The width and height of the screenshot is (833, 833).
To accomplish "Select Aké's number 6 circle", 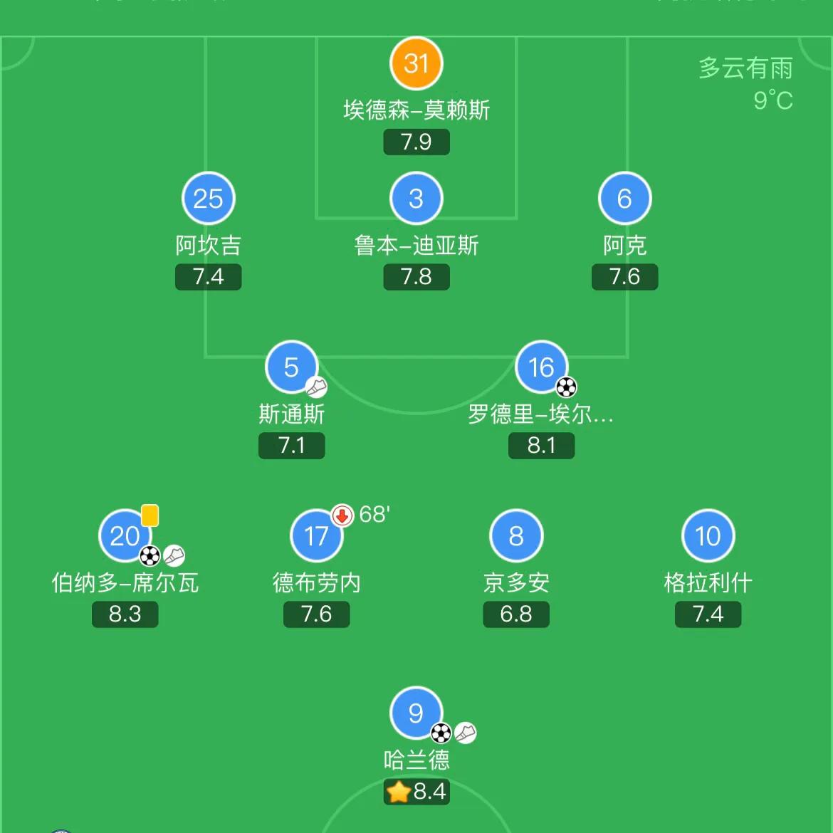I will (x=625, y=198).
